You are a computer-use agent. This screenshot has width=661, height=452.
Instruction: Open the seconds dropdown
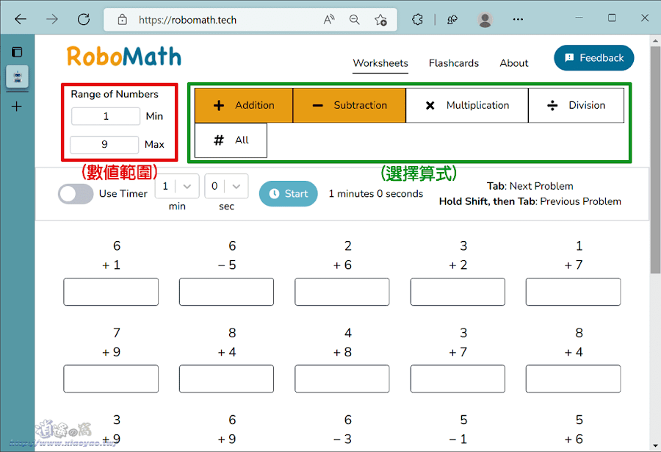(x=226, y=186)
